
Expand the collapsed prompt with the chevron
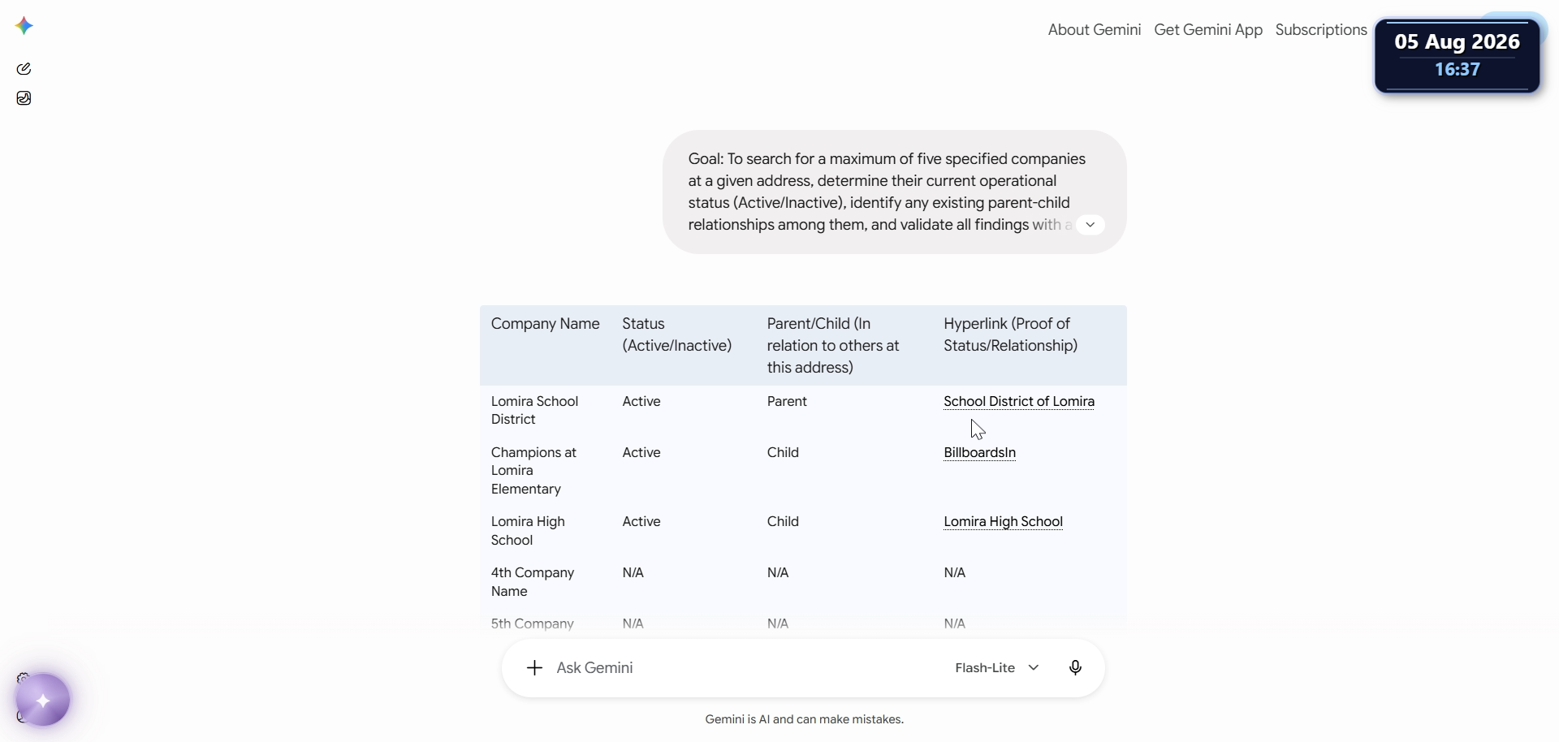(1090, 225)
